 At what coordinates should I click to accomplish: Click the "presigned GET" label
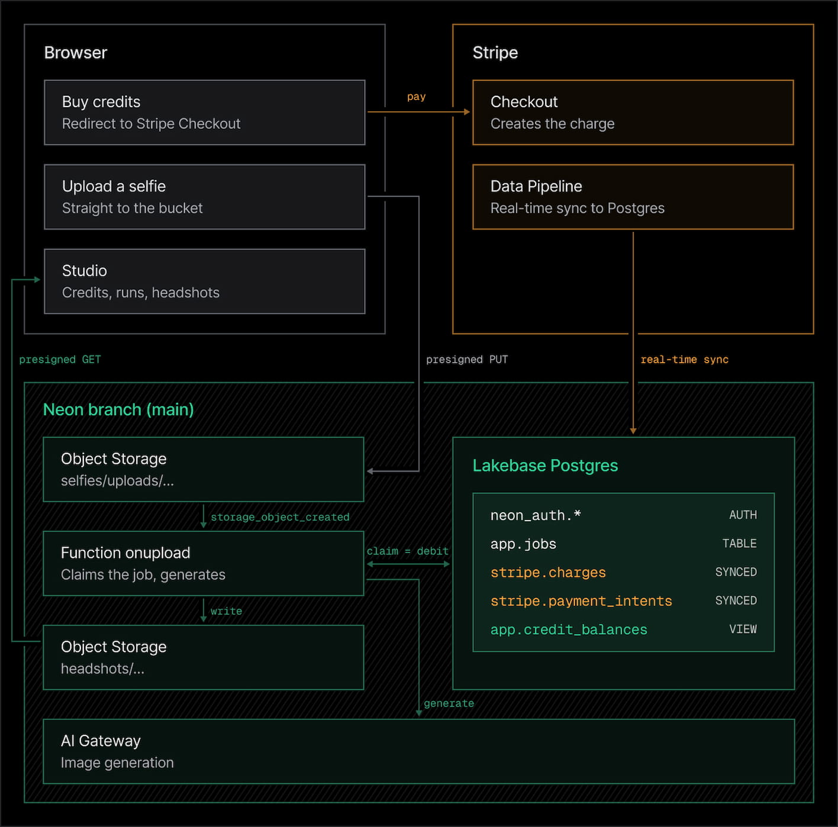pos(60,359)
